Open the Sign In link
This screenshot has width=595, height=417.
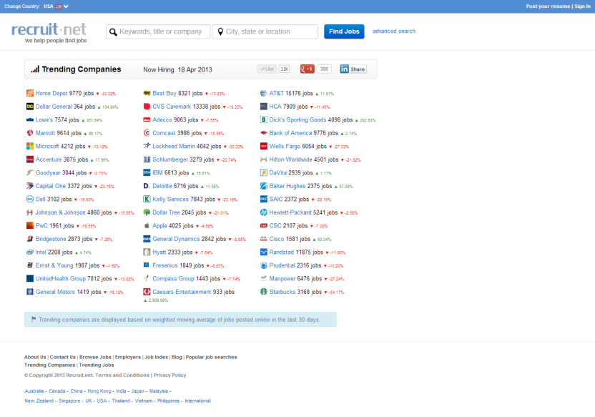[582, 6]
